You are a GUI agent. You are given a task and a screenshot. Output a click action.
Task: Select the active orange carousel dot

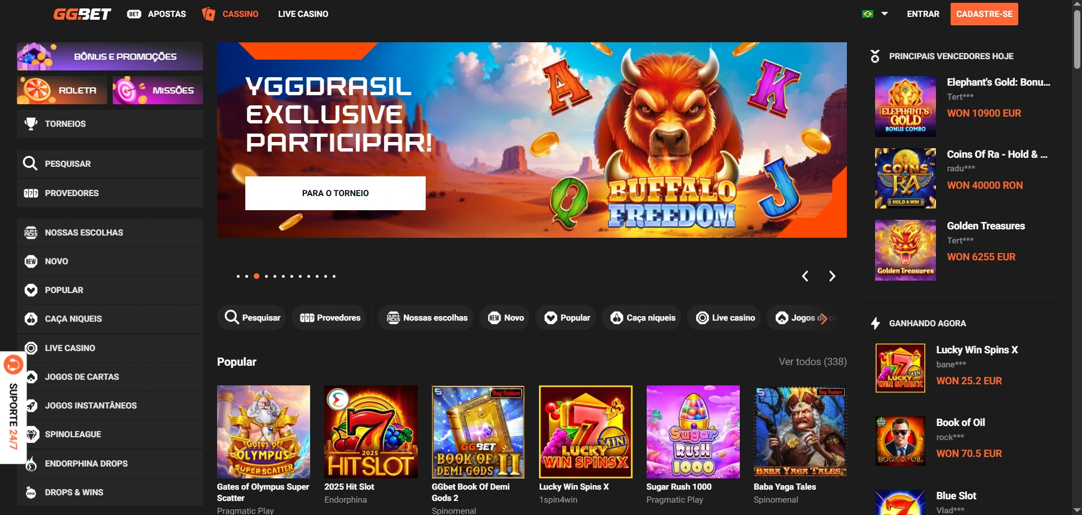pyautogui.click(x=257, y=276)
